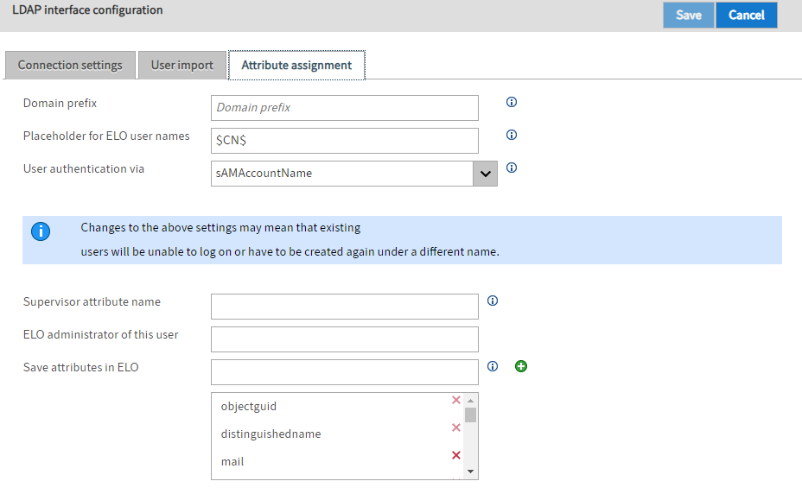Select the mail list entry
This screenshot has width=802, height=494.
(232, 461)
